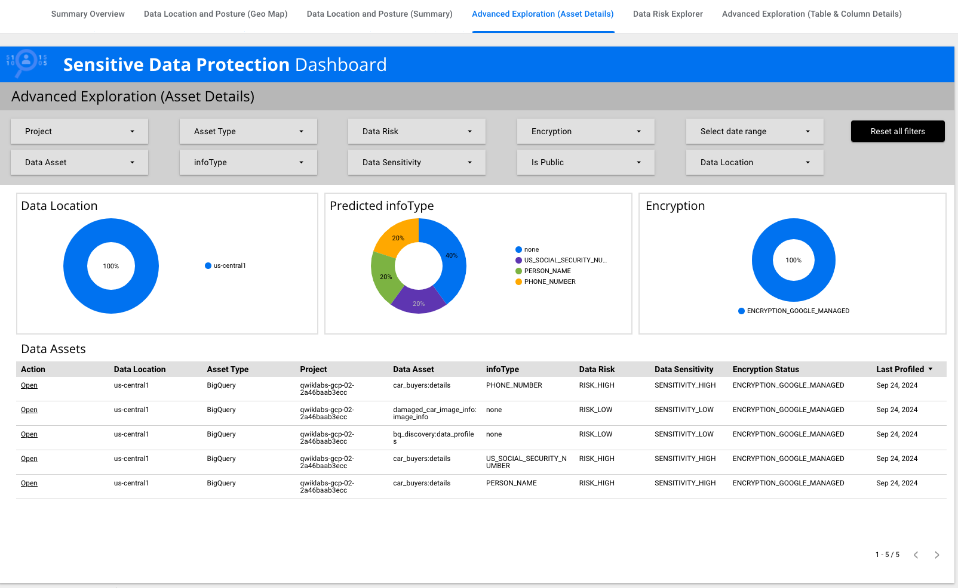Open the Data Sensitivity filter
Viewport: 958px width, 588px height.
[417, 162]
